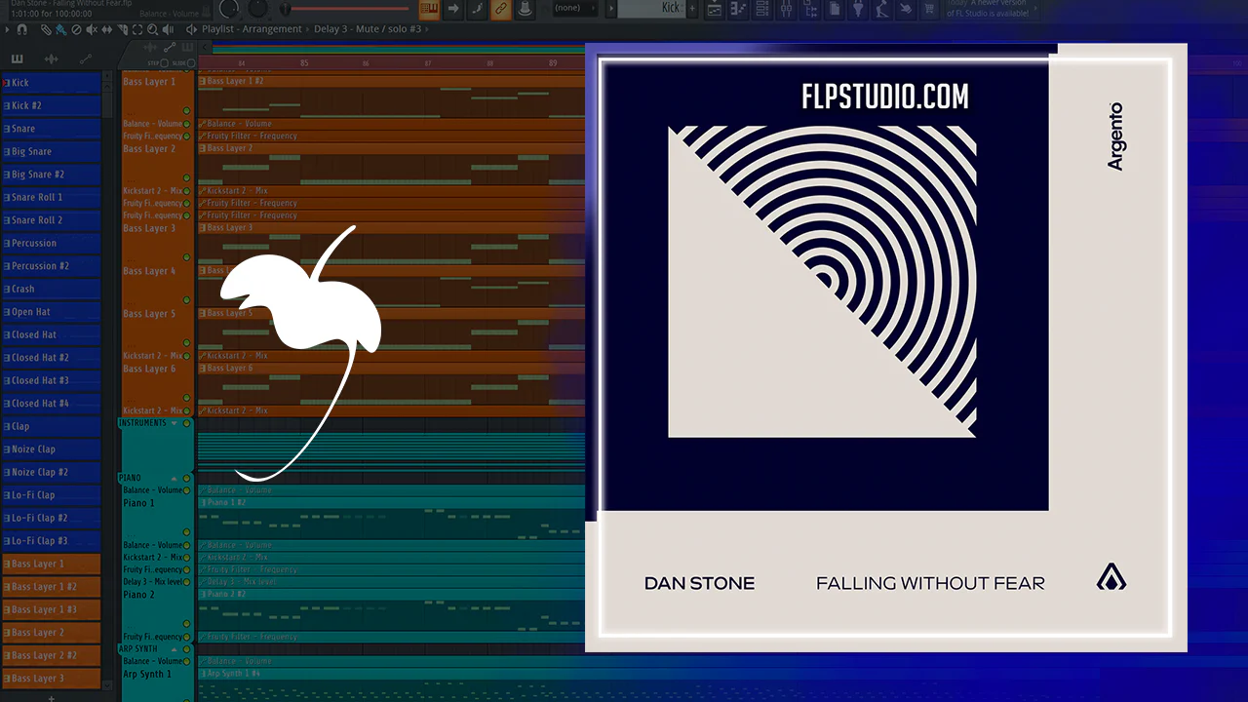The height and width of the screenshot is (702, 1248).
Task: Open the Piano roll view icon
Action: [x=739, y=9]
